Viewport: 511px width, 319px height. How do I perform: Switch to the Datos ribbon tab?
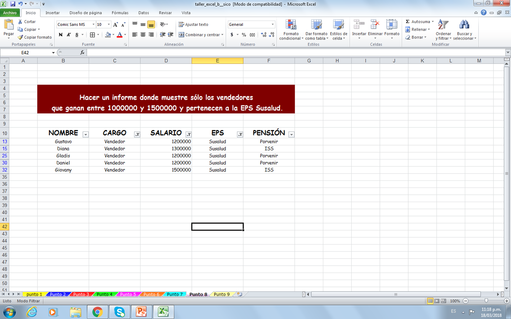click(143, 13)
